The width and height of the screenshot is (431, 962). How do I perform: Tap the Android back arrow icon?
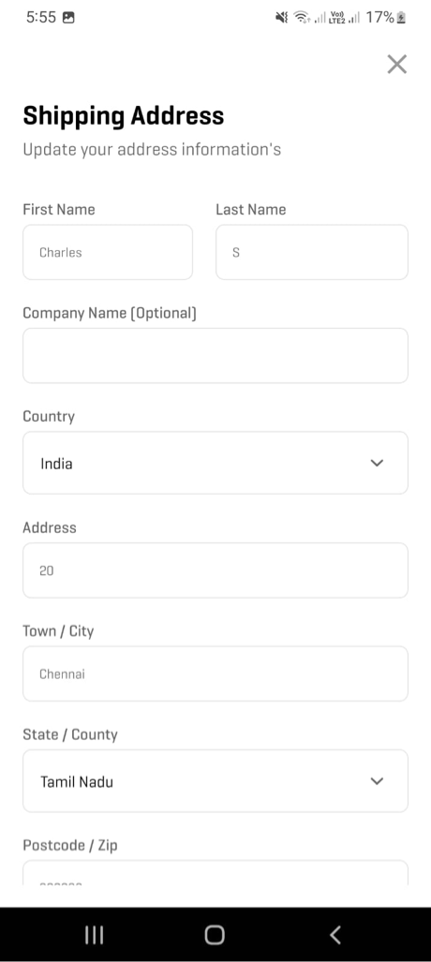click(x=335, y=935)
